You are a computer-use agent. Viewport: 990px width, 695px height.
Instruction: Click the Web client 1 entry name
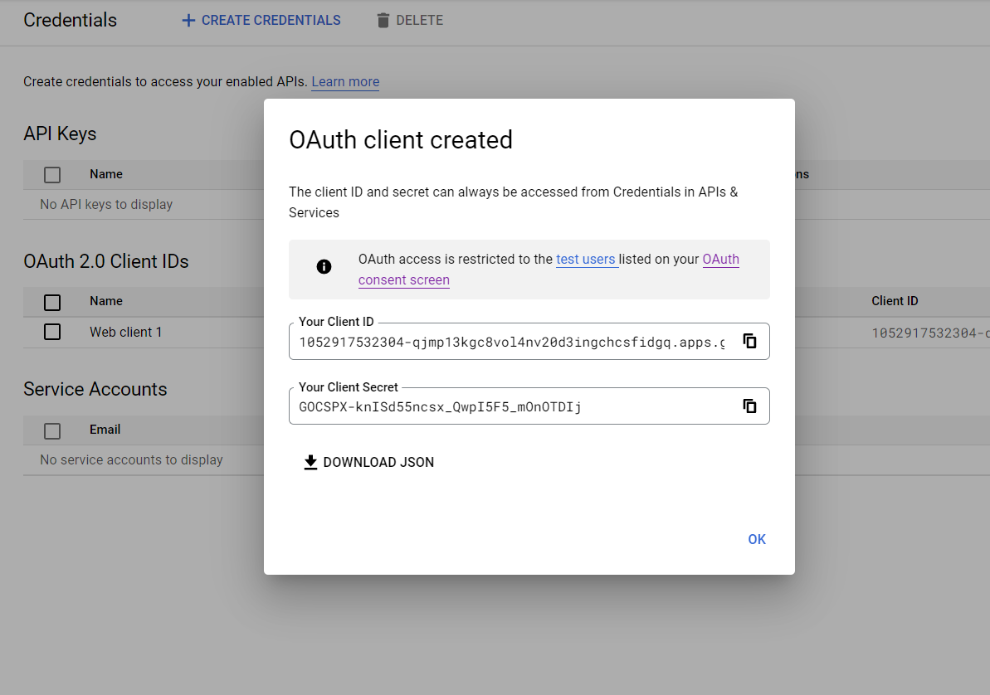click(x=126, y=332)
